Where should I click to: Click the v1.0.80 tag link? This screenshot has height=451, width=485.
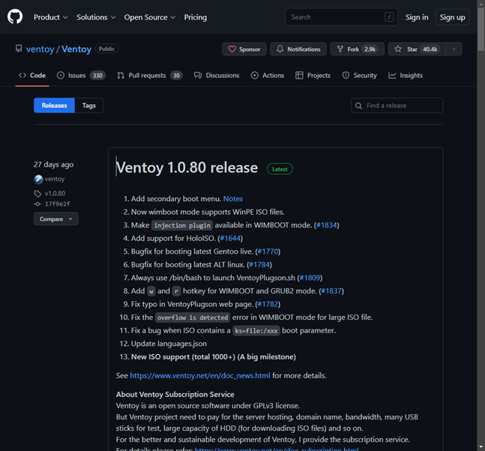tap(55, 194)
